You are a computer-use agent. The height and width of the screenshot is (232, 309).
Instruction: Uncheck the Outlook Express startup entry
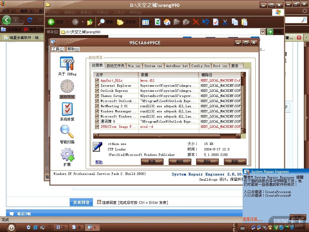click(x=97, y=91)
